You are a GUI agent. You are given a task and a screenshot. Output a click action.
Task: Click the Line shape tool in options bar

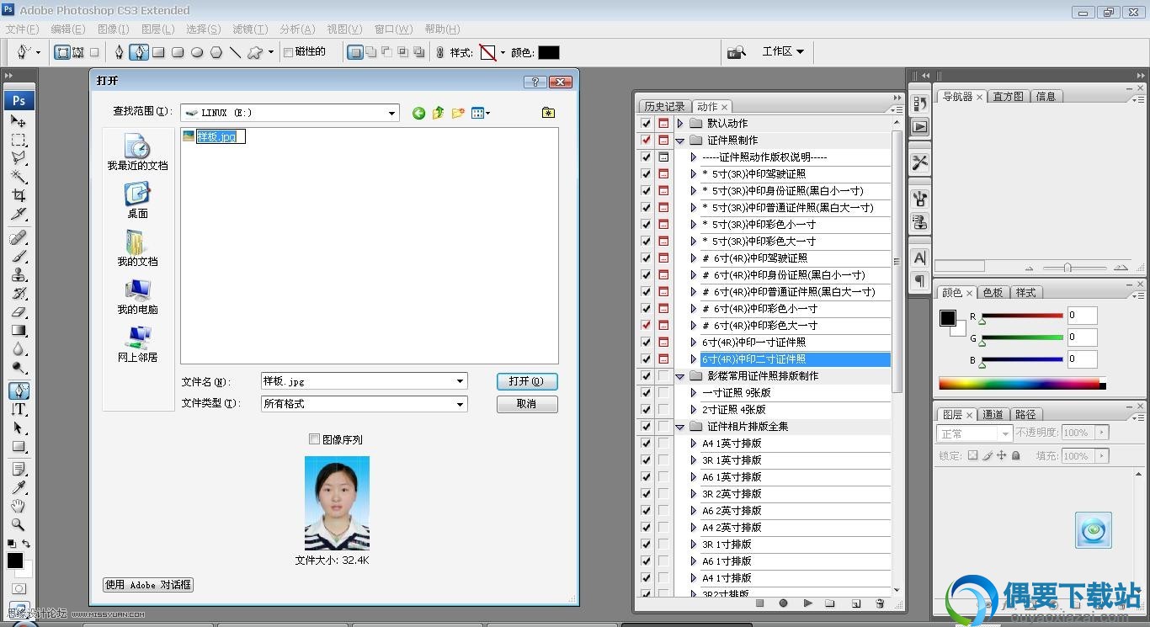click(236, 52)
